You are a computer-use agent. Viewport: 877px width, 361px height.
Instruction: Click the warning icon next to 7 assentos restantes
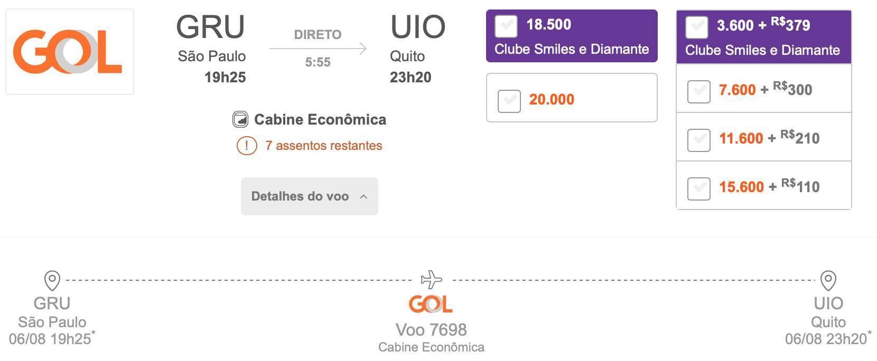(247, 145)
